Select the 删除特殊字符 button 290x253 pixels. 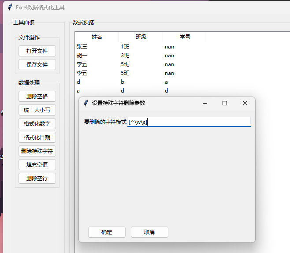tap(37, 151)
